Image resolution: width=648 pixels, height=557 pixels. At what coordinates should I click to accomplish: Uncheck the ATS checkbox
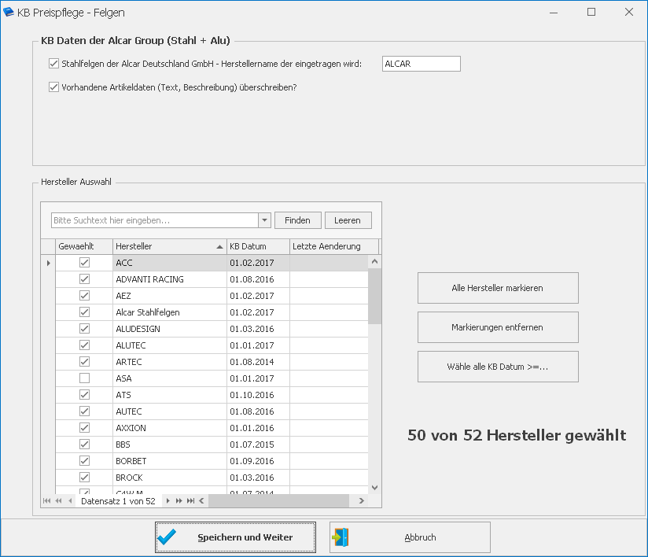click(84, 394)
